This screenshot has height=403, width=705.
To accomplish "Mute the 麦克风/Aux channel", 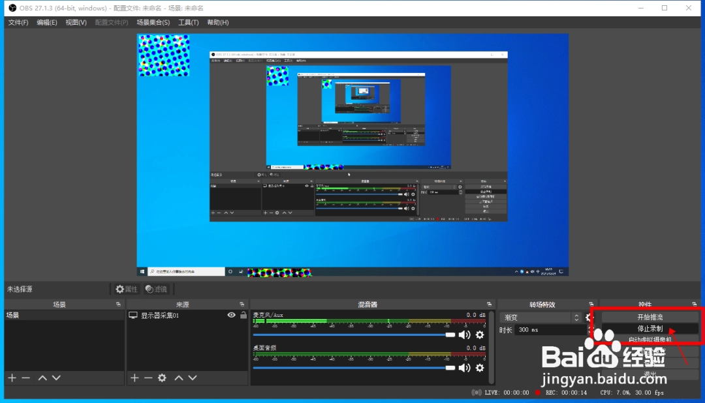I will 465,335.
